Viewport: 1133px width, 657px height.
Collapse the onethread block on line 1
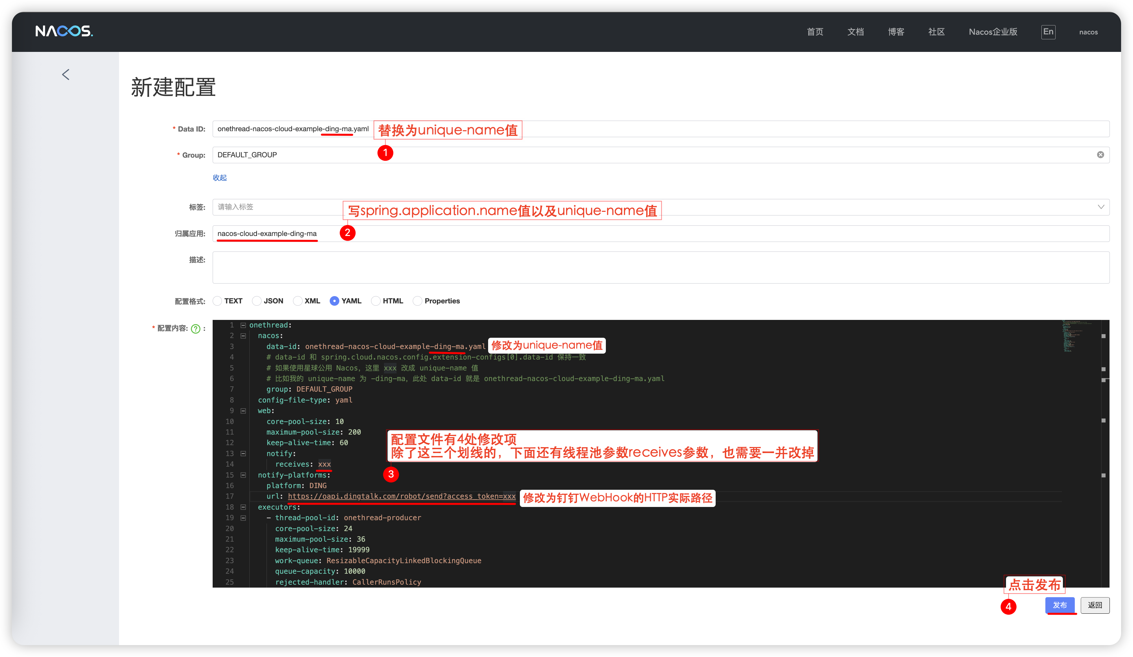pyautogui.click(x=243, y=325)
